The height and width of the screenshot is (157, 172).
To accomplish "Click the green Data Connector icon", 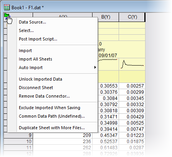I will click(7, 15).
